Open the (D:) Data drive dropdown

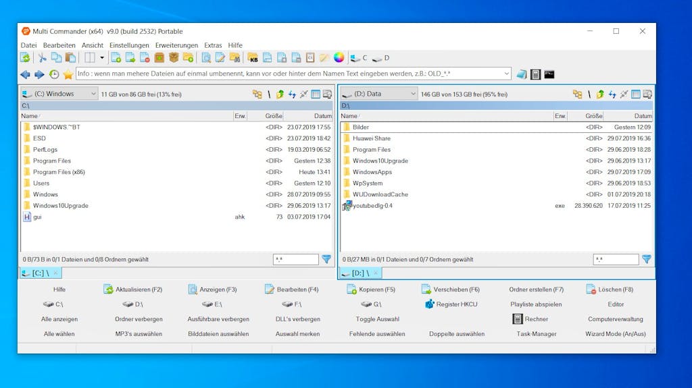pos(379,94)
